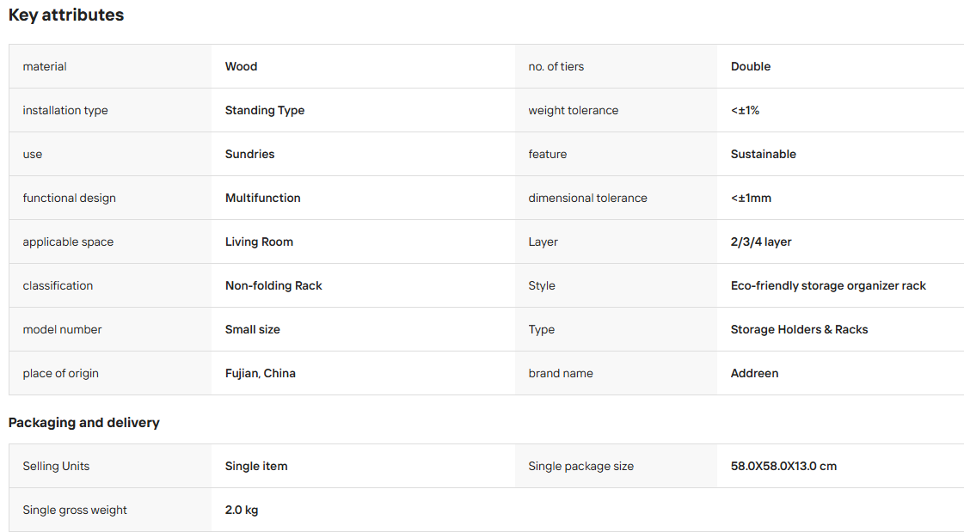Click the Non-folding Rack classification

click(273, 285)
